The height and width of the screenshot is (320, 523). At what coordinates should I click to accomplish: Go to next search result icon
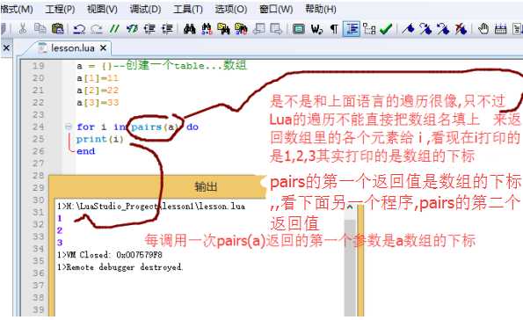276,29
